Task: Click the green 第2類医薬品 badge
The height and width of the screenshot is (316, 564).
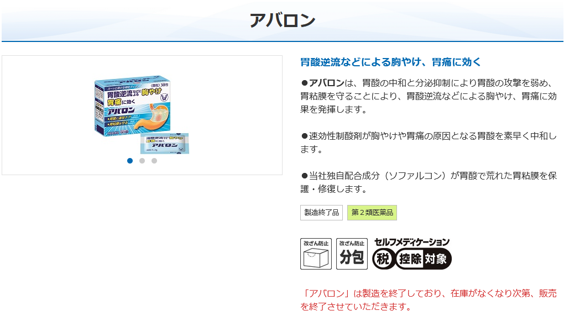Action: [372, 213]
